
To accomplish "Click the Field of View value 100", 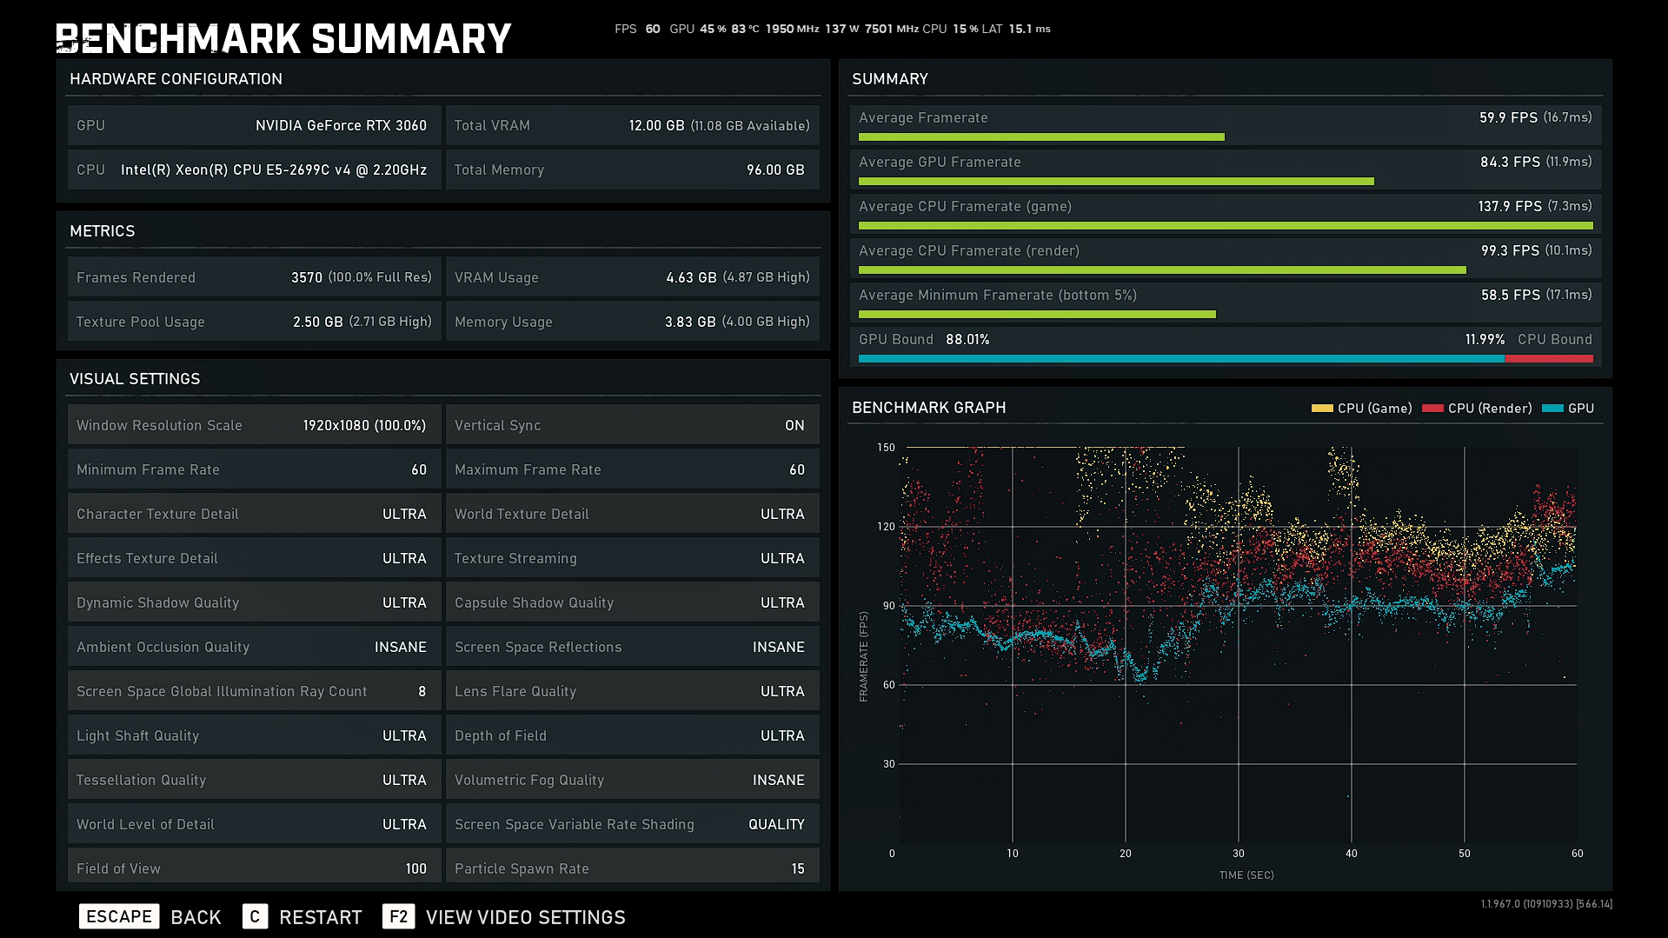I will pos(415,868).
